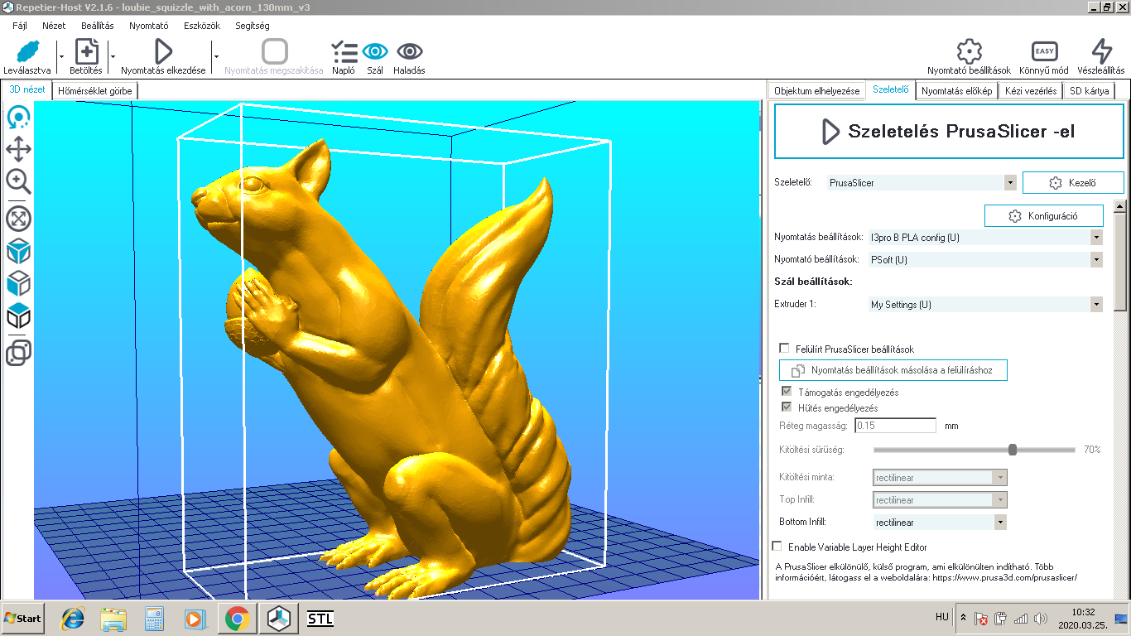Click the network signal tray icon

click(1021, 619)
